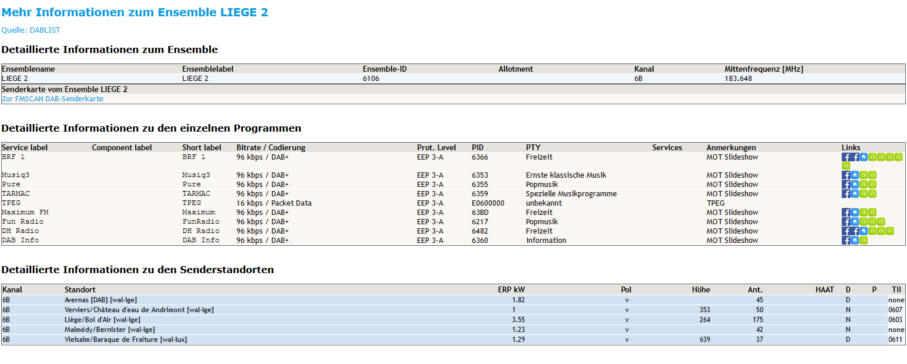Select the Liège/Bol d'Air transmitter row
The image size is (907, 364).
tap(103, 320)
